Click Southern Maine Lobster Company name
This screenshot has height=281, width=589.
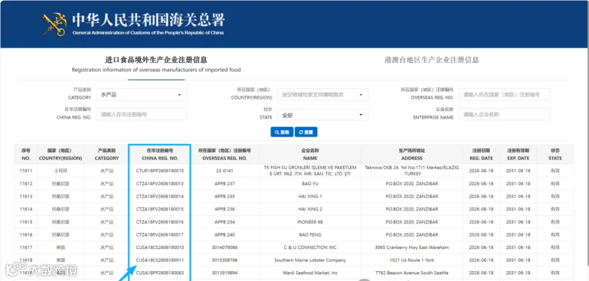tap(310, 260)
